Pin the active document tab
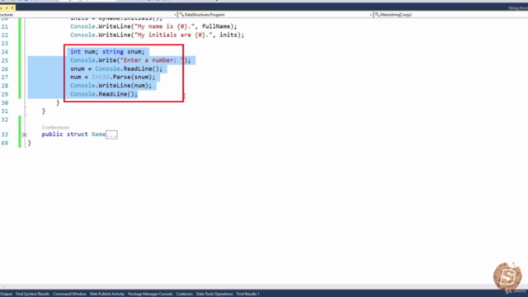 click(x=7, y=7)
